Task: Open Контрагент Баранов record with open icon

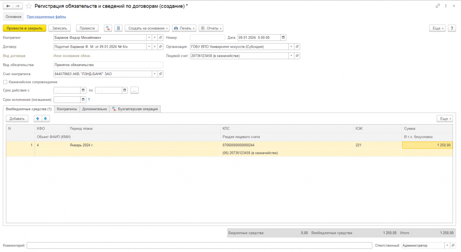Action: point(161,38)
